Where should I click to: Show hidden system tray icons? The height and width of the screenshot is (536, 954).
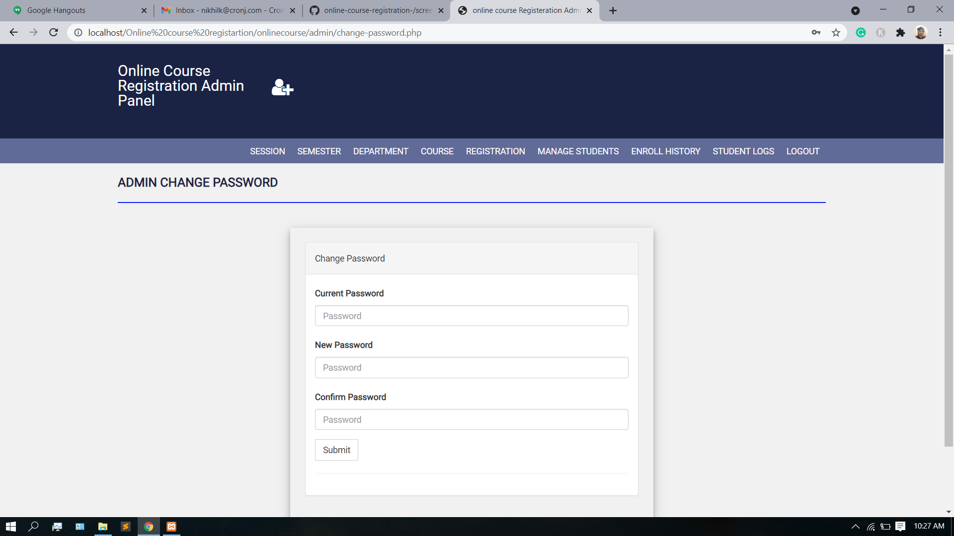click(x=855, y=527)
